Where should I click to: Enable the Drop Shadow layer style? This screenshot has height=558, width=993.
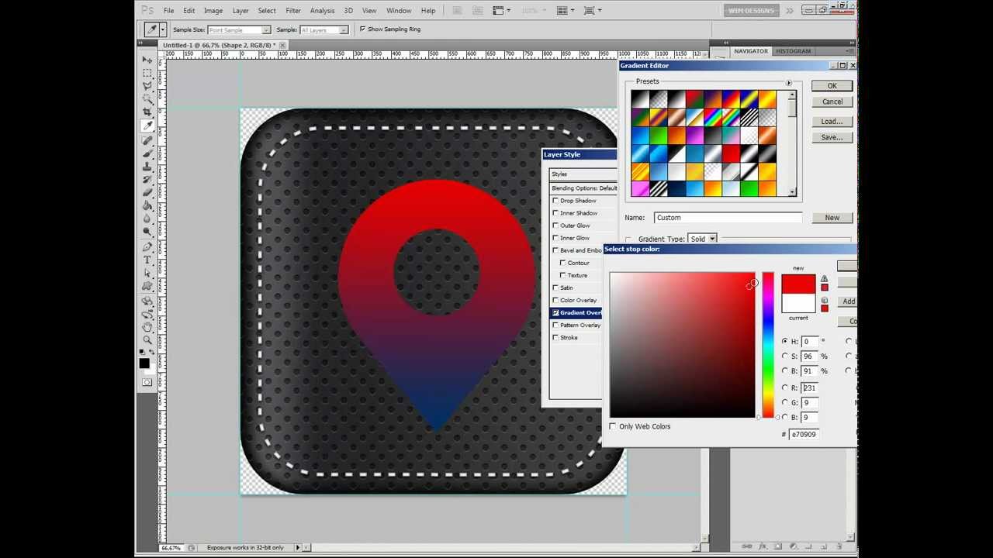pyautogui.click(x=555, y=200)
